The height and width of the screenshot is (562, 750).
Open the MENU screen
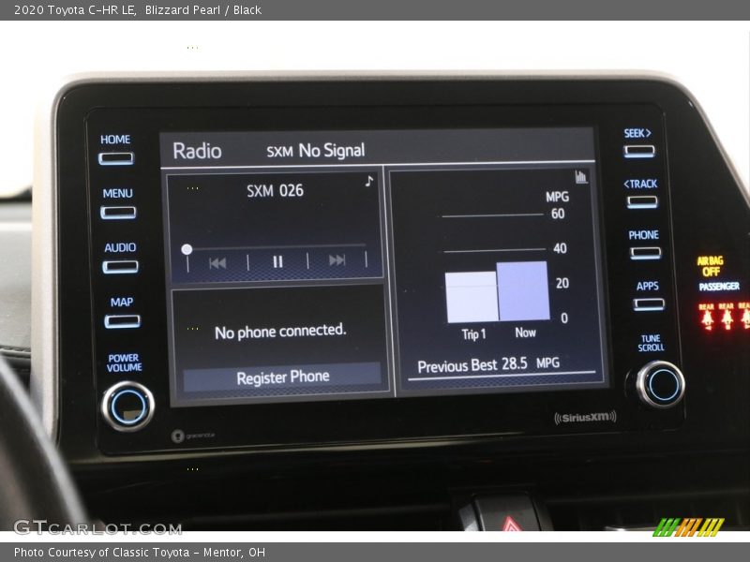118,212
